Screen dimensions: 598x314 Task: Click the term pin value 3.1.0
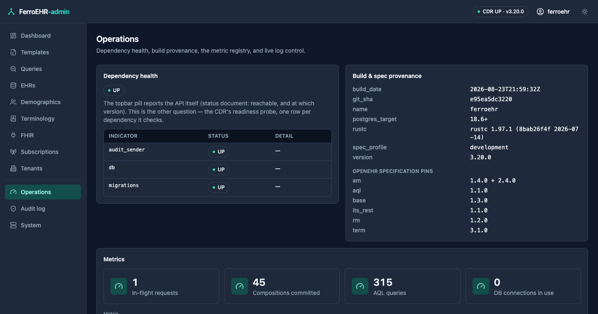[479, 230]
